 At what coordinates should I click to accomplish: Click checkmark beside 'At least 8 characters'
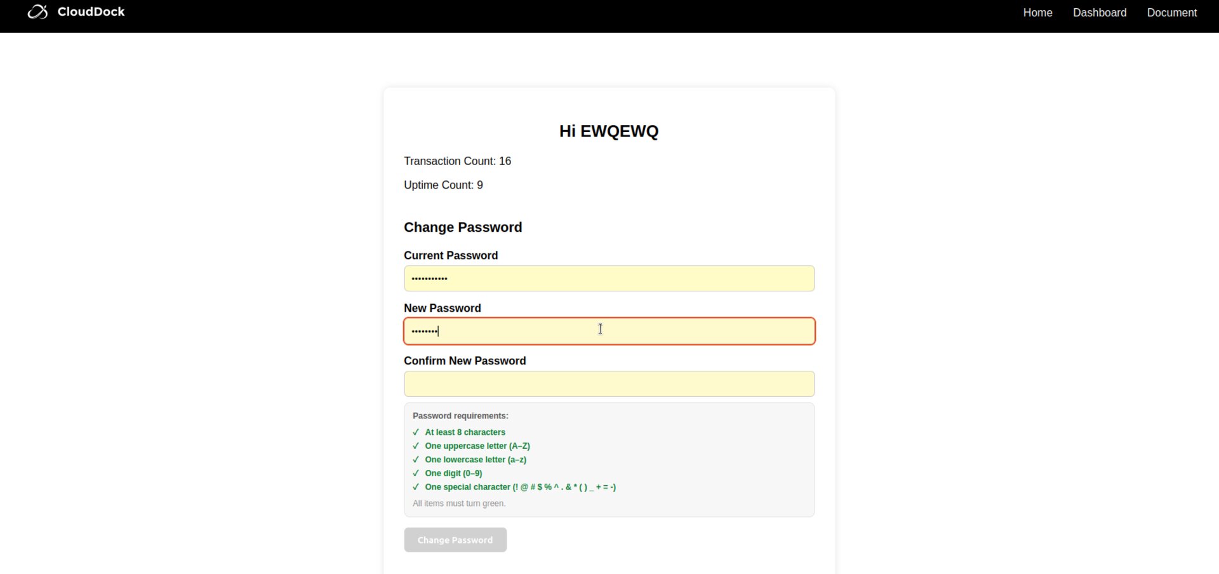coord(416,432)
